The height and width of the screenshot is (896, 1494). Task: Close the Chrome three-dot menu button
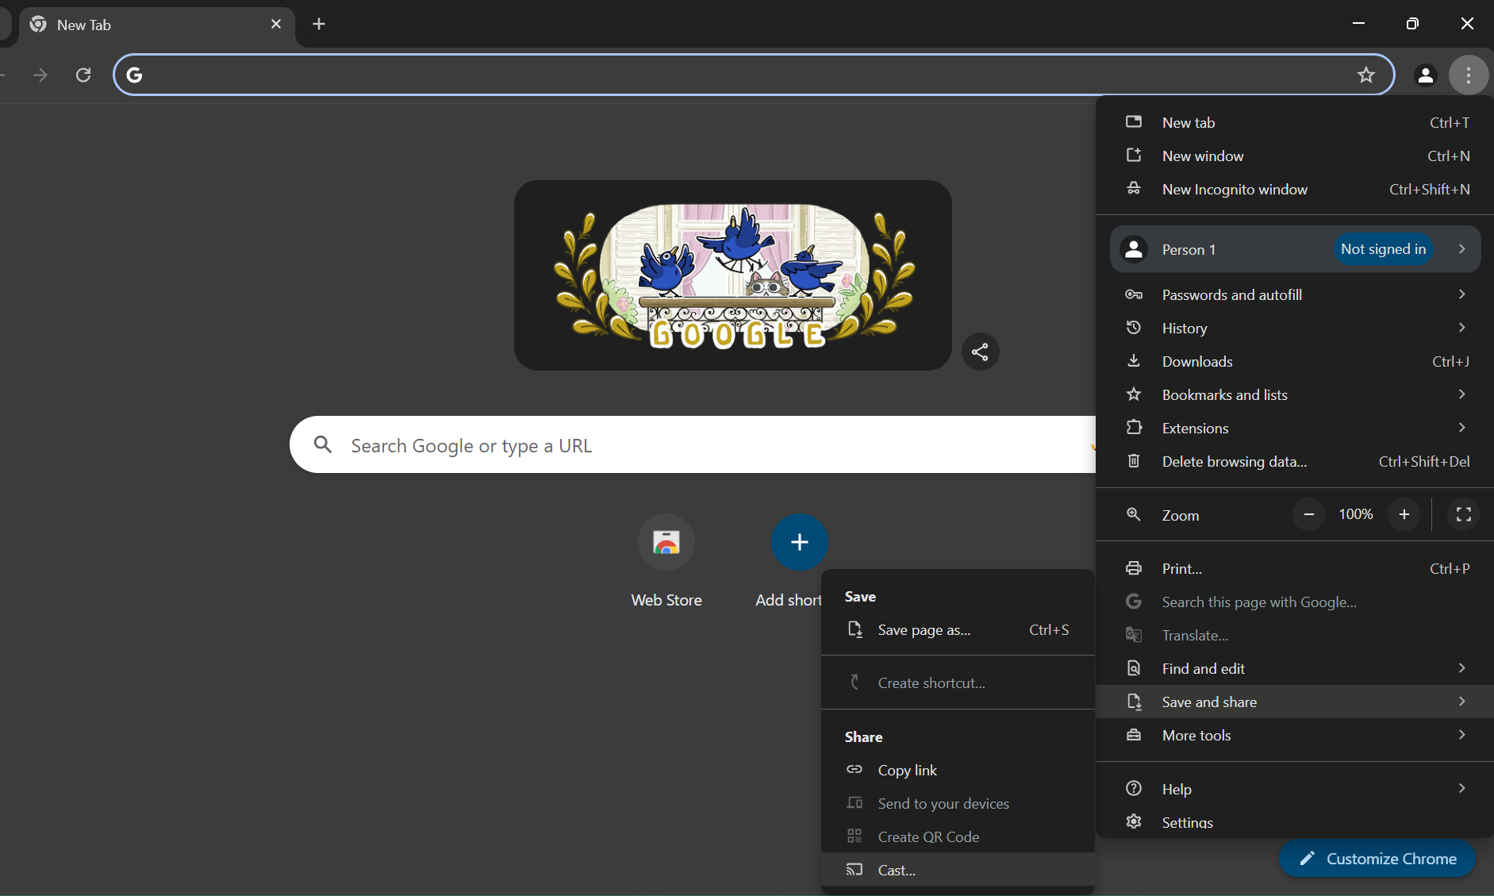pyautogui.click(x=1468, y=75)
